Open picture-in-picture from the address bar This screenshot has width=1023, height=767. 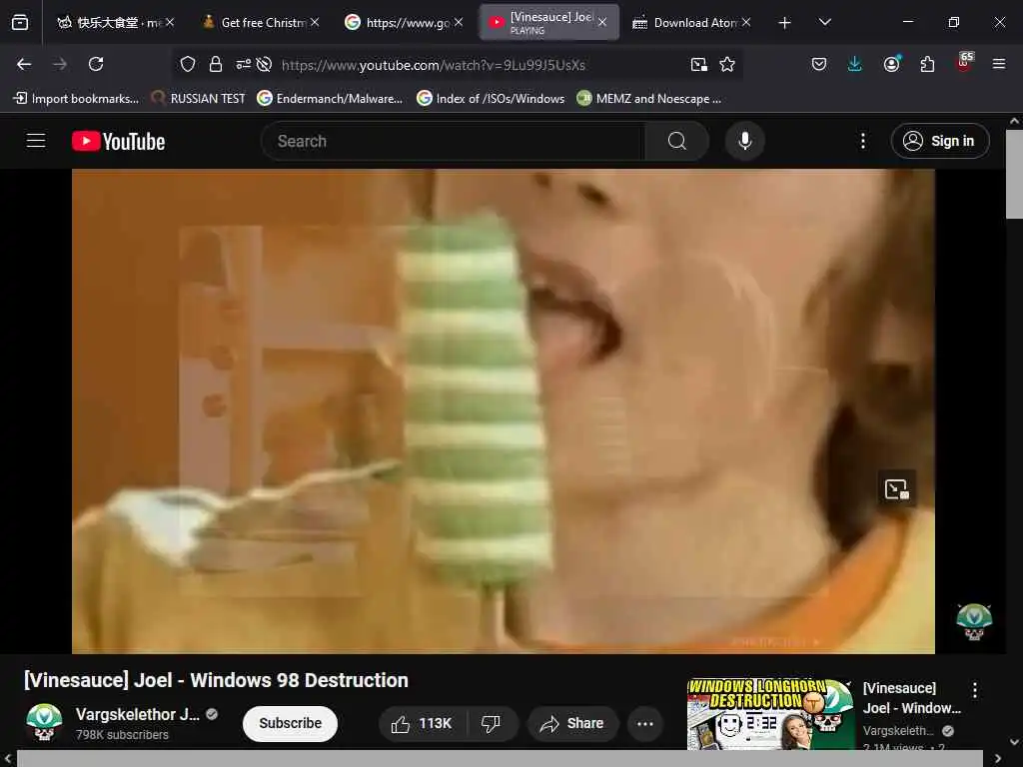point(698,64)
